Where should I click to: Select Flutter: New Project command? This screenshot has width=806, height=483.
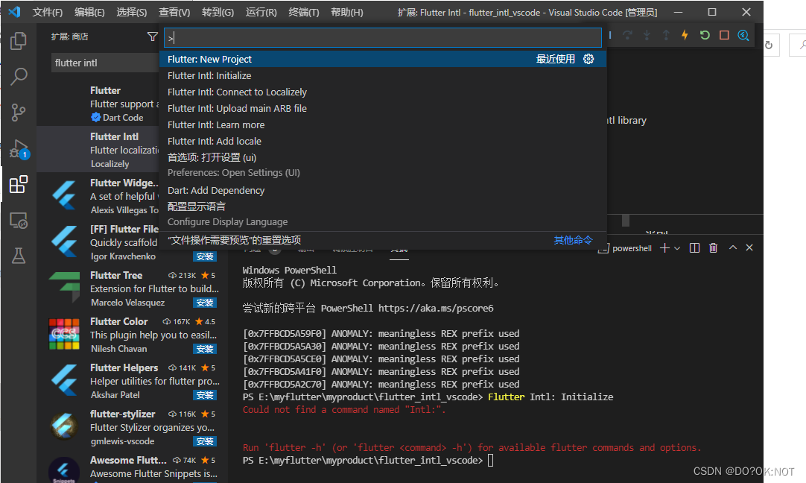pos(383,59)
